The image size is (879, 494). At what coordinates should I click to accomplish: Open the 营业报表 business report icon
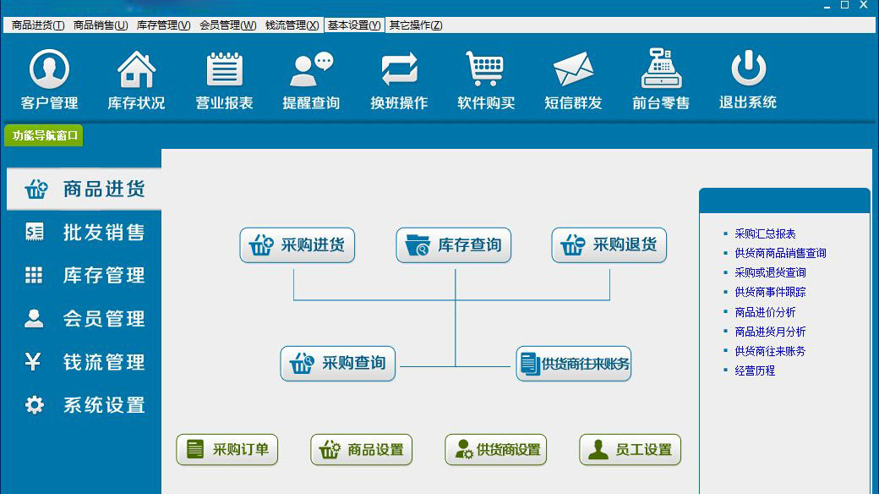pos(223,79)
